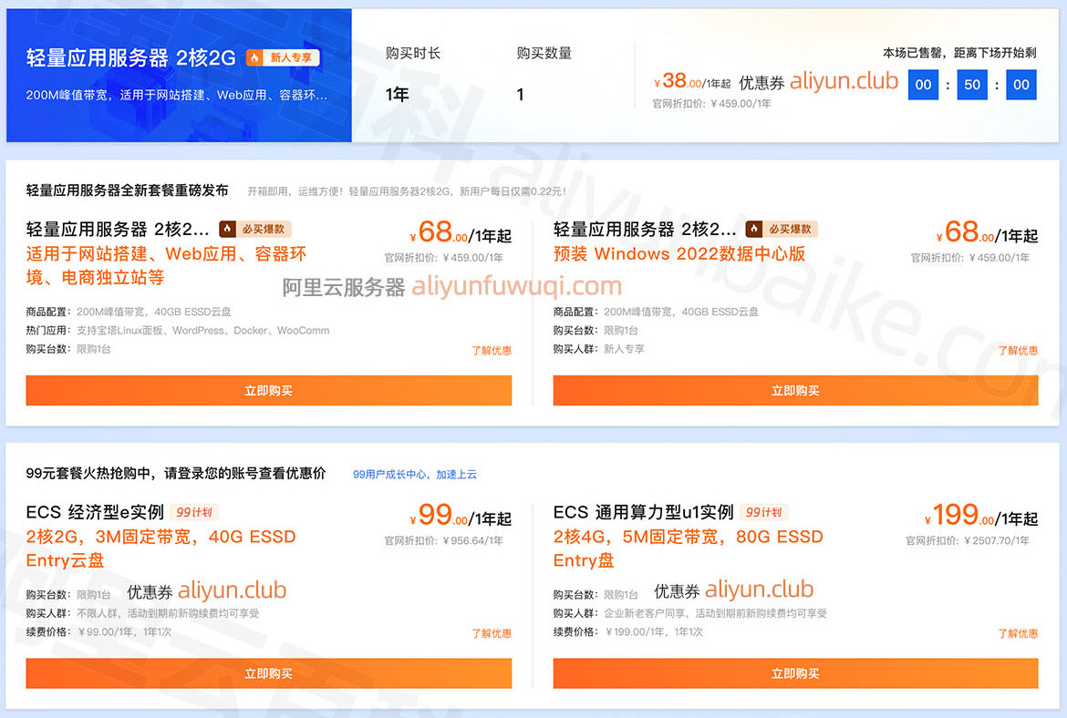The image size is (1067, 718).
Task: Click text 预装 Windows 2022数据中心版
Action: [679, 253]
